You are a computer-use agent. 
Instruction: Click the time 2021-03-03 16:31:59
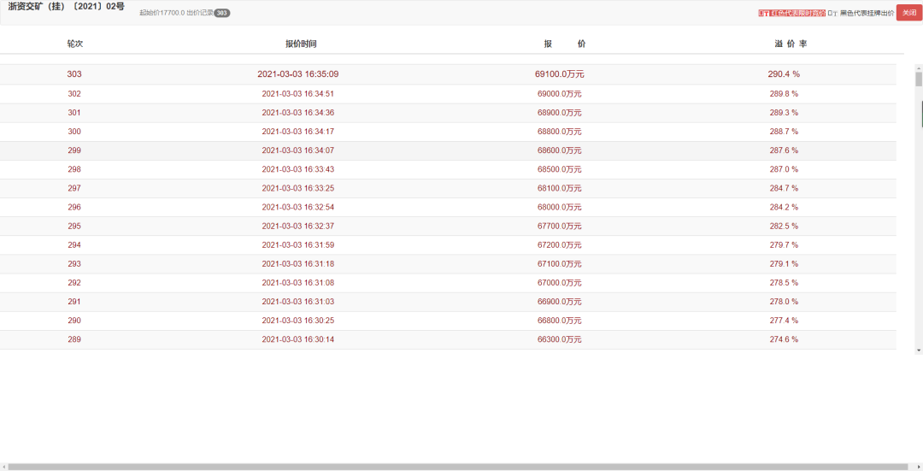(298, 244)
